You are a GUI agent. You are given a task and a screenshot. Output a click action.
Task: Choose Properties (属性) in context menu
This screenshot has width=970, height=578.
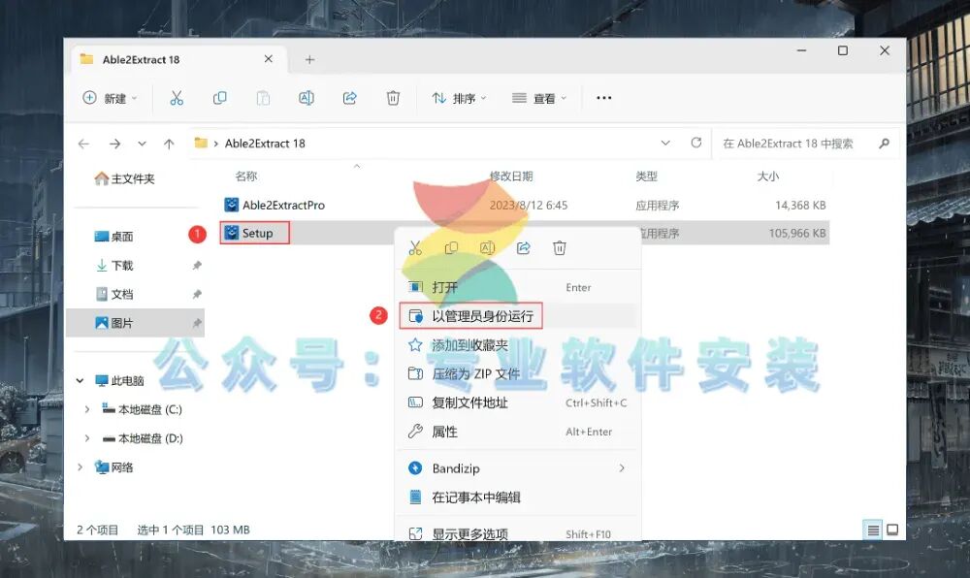point(518,432)
